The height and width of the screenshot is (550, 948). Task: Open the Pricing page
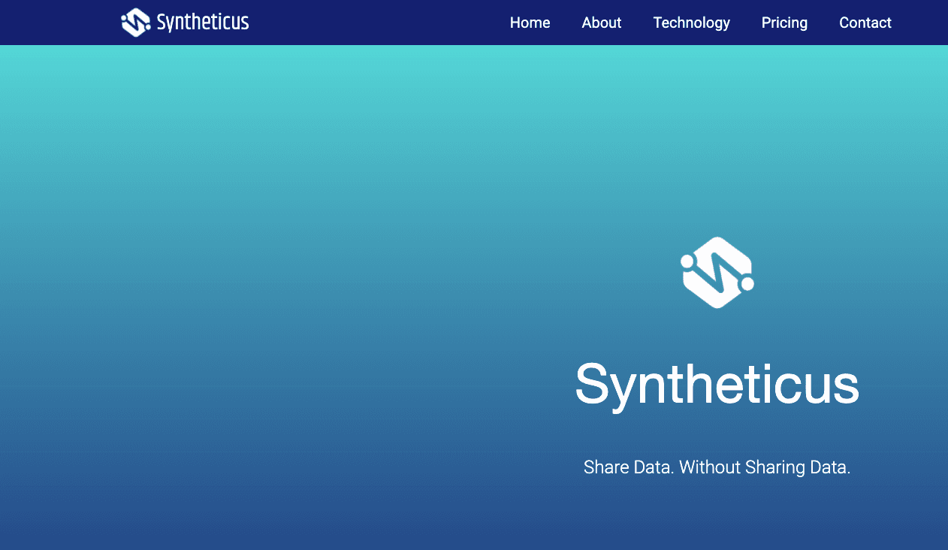click(x=784, y=23)
